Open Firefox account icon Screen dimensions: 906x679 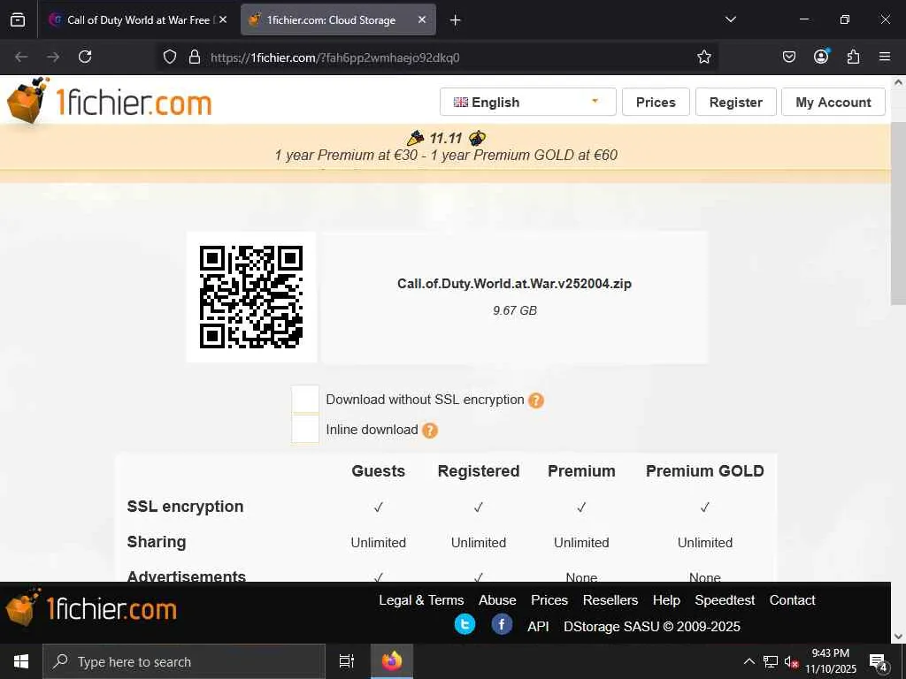[821, 57]
